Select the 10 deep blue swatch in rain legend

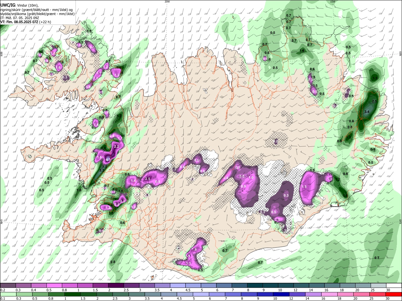tap(281, 294)
